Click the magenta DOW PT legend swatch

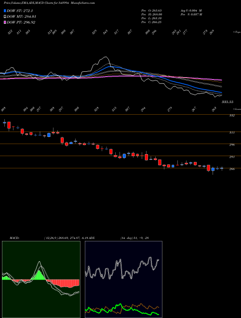(5, 22)
